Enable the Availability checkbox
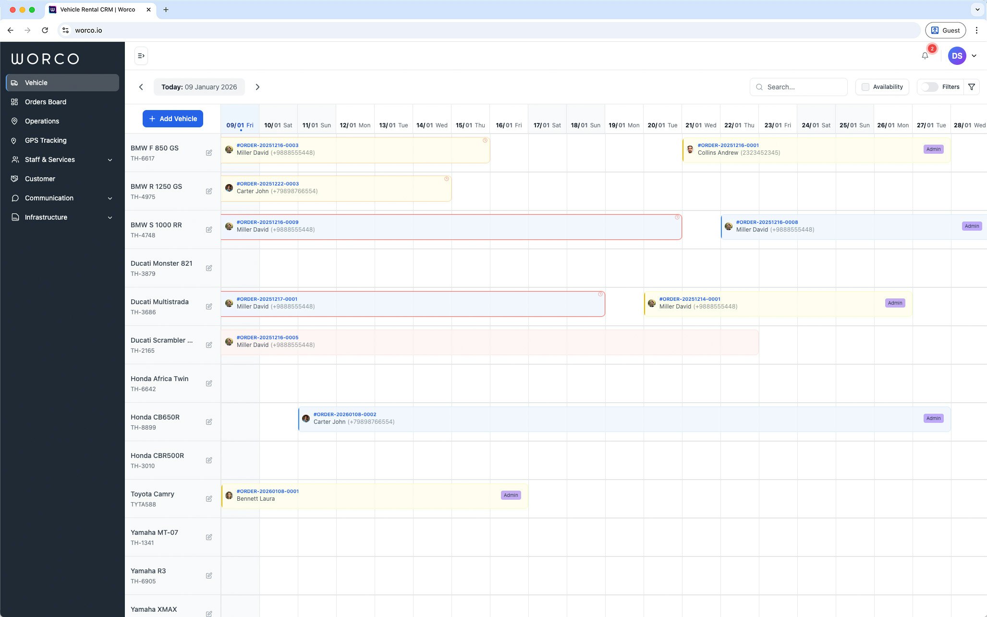 865,87
